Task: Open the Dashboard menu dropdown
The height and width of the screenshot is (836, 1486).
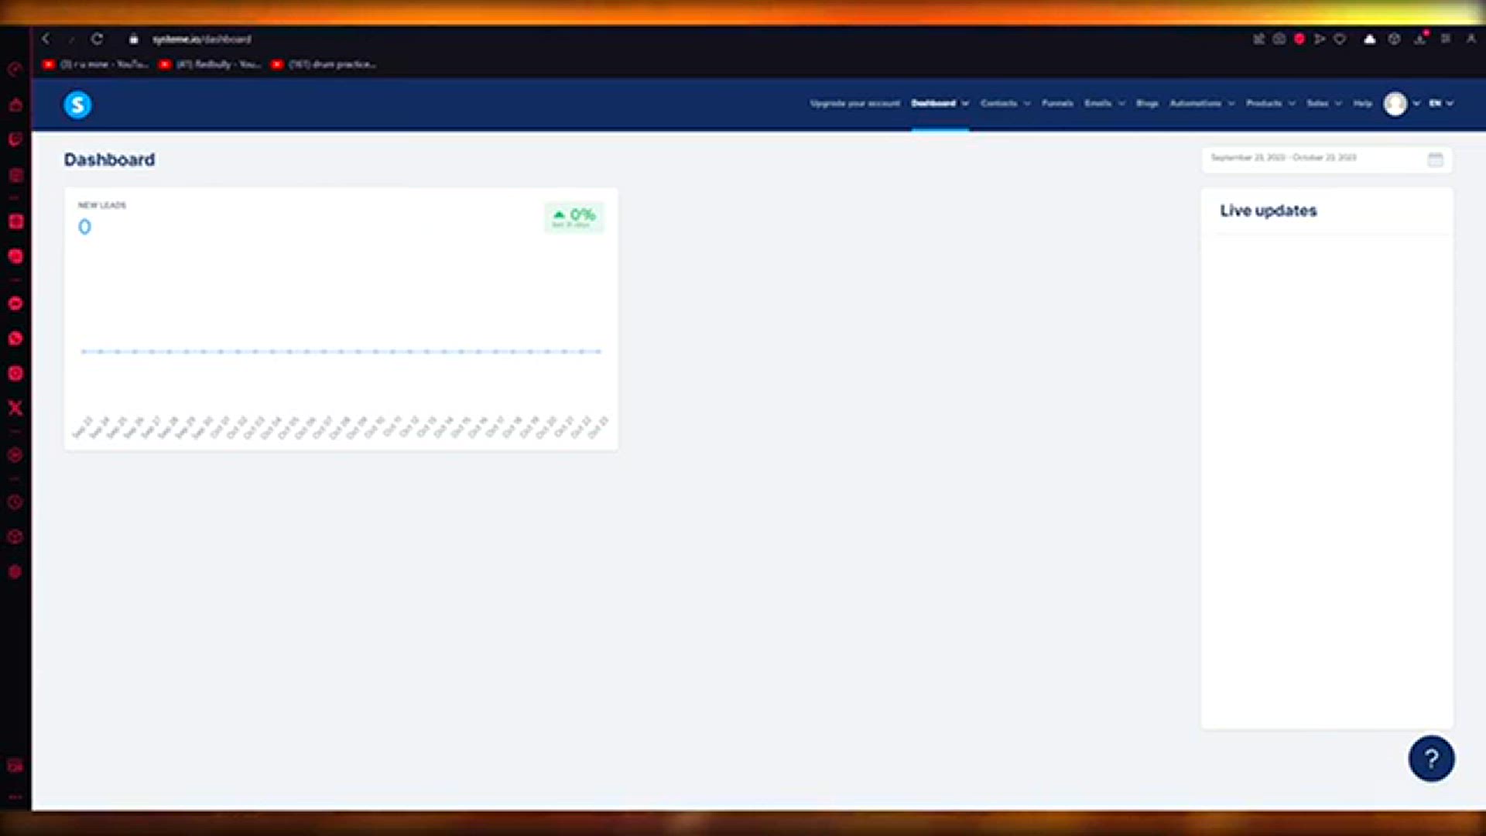Action: [x=940, y=103]
